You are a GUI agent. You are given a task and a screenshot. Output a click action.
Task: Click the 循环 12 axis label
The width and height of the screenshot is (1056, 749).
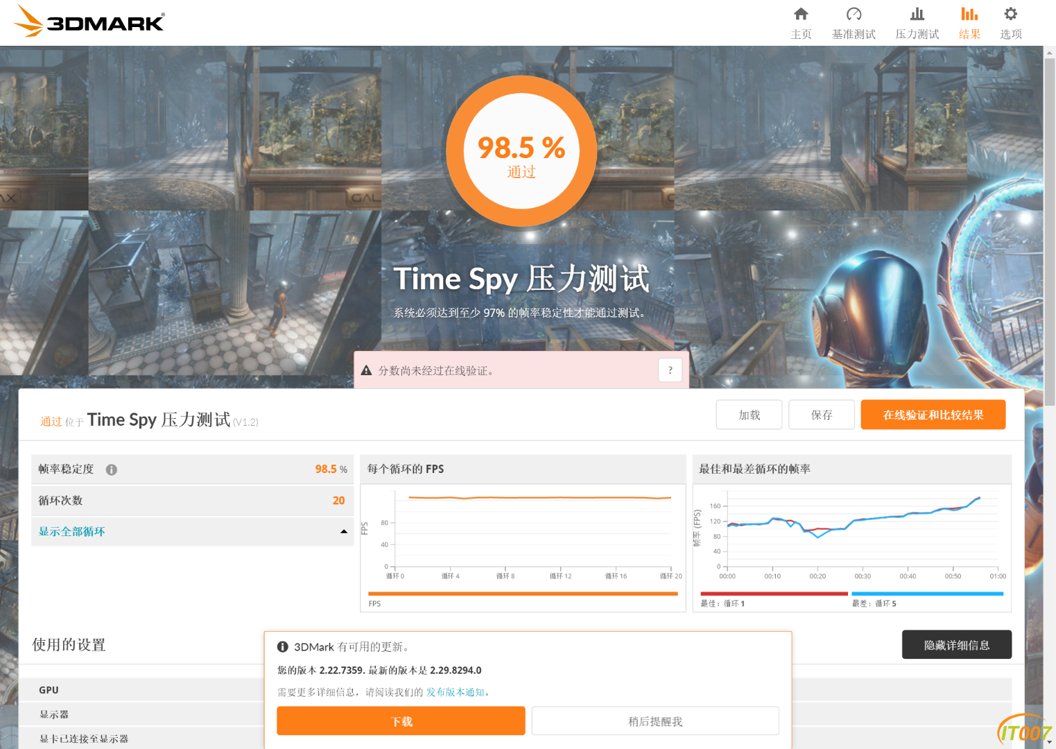(x=560, y=576)
